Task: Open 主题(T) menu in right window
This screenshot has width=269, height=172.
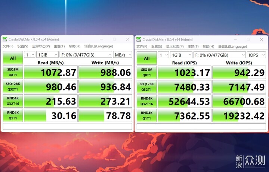Action: pos(193,46)
